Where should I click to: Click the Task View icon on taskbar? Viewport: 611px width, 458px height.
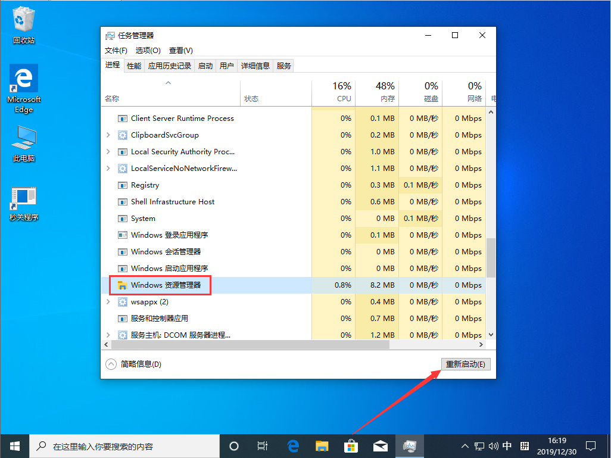coord(263,445)
